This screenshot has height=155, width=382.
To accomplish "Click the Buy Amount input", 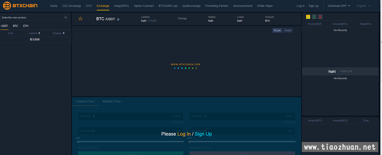I will coord(131,131).
